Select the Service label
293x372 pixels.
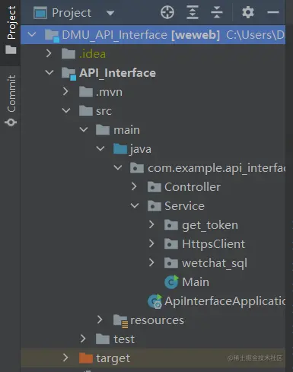coord(184,206)
